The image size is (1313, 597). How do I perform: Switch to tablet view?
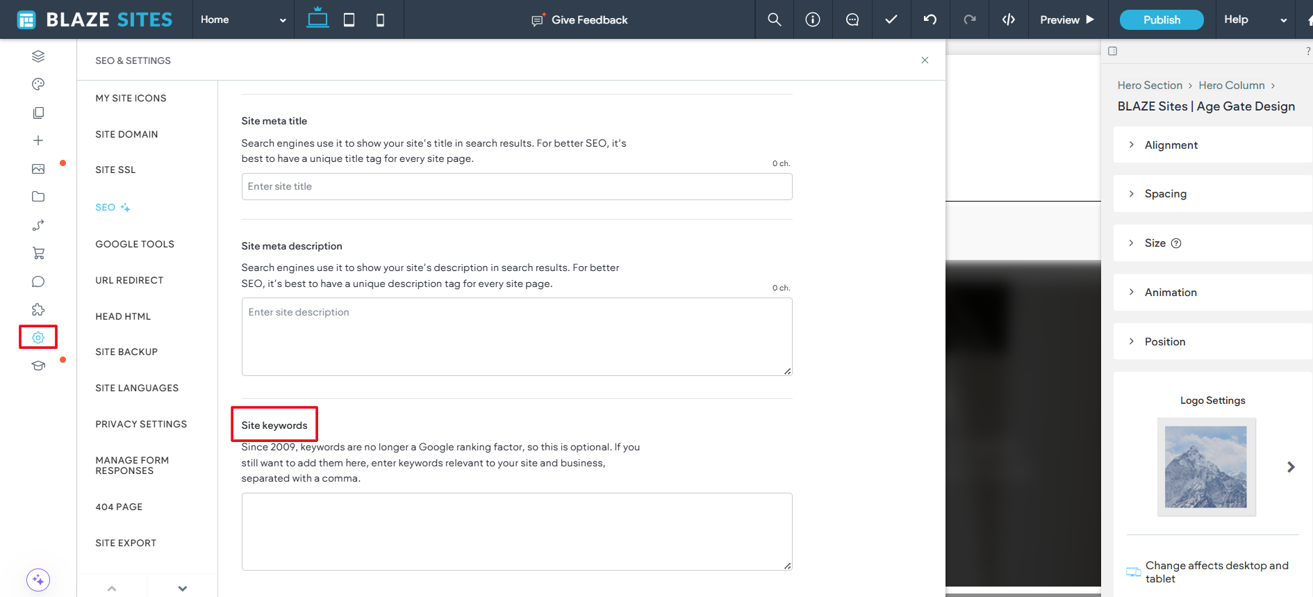tap(349, 20)
